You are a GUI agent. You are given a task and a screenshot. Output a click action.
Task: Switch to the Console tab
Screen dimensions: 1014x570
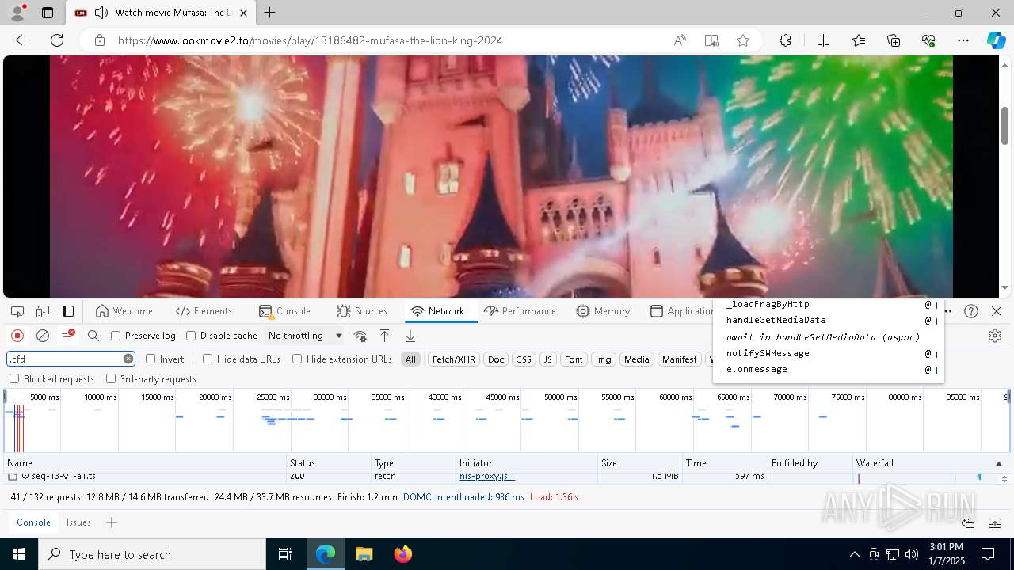[x=284, y=311]
